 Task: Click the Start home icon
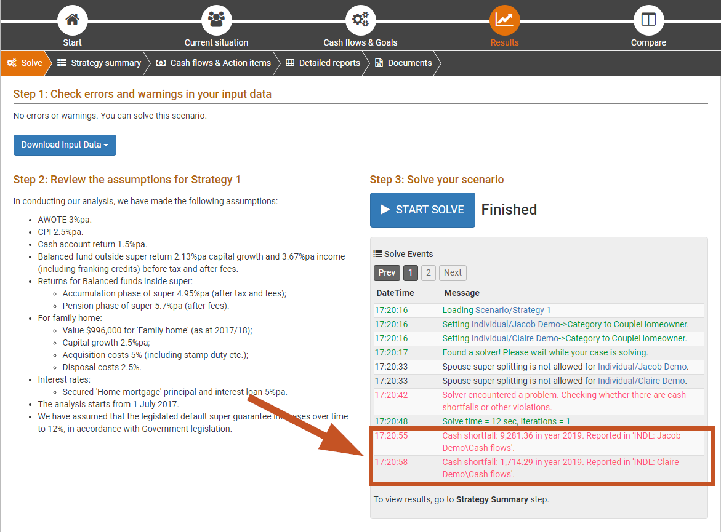click(72, 20)
